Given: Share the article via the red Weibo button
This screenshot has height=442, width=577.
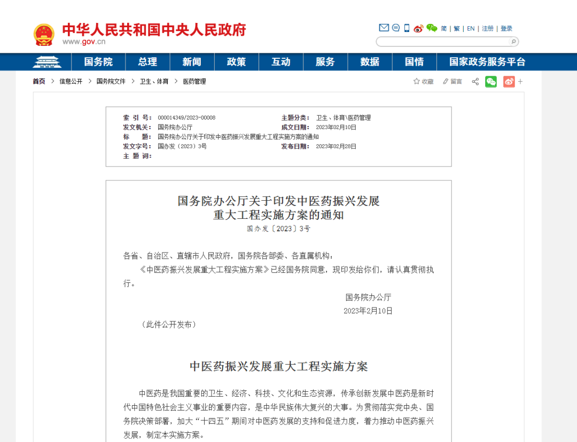Looking at the screenshot, I should tap(509, 82).
